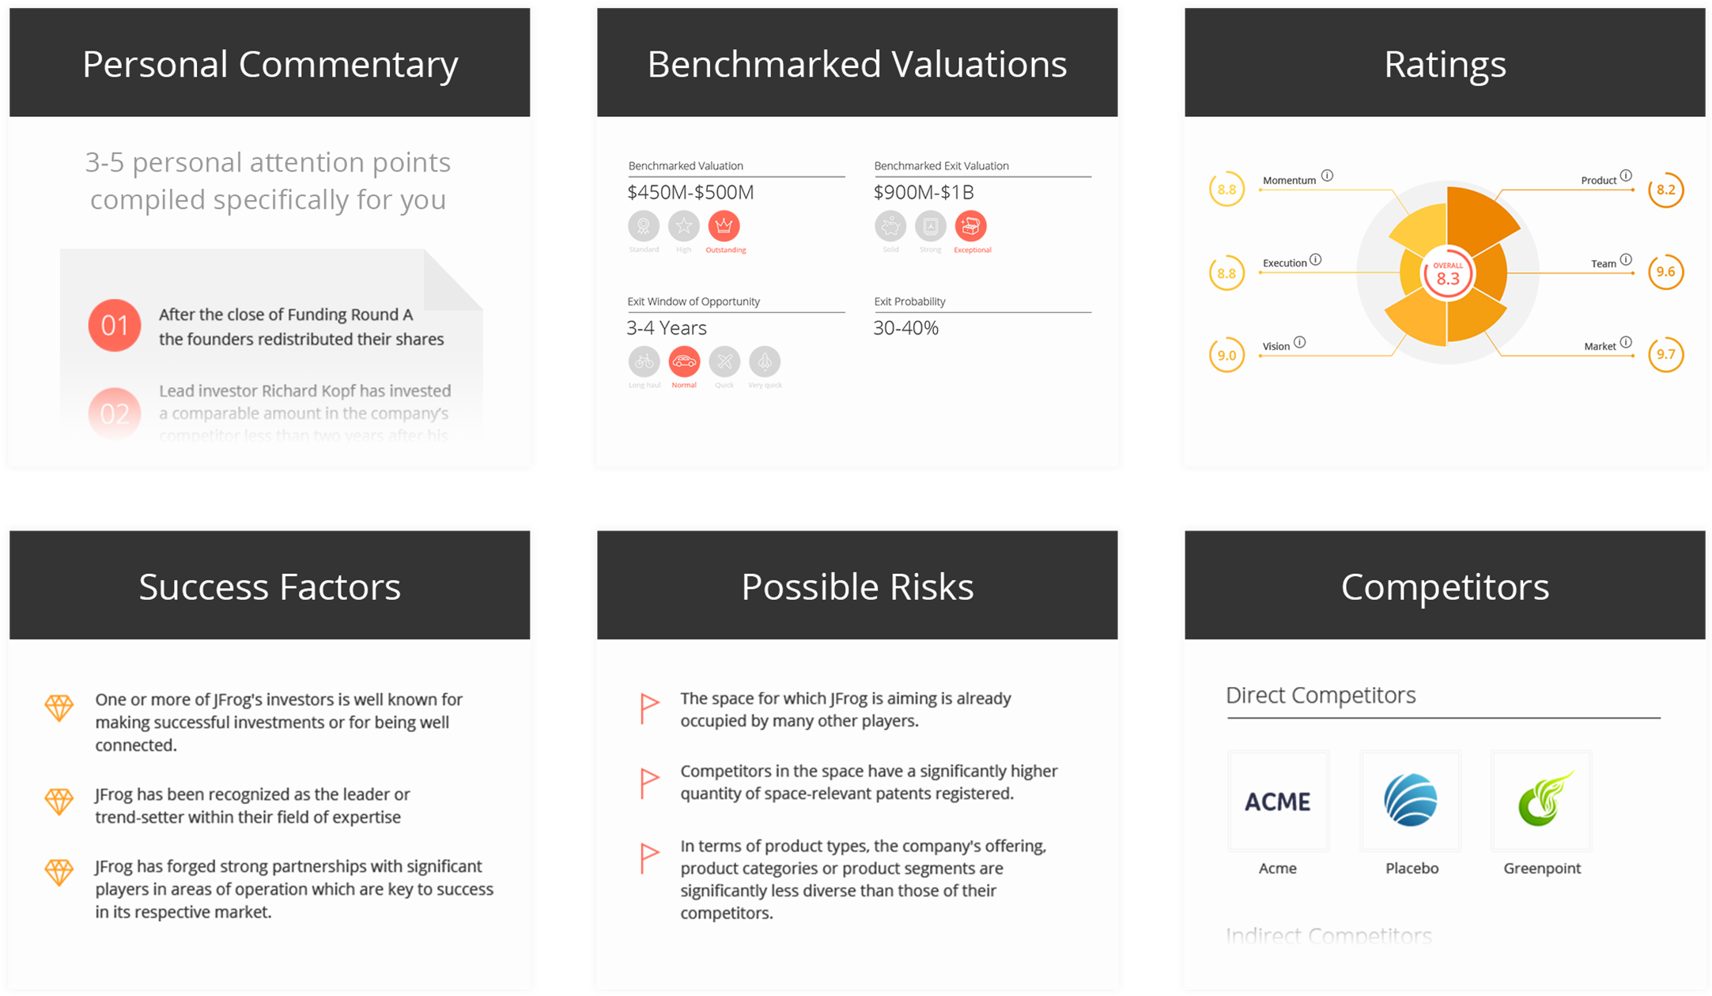Click the Overall 8.3 rating circle
The width and height of the screenshot is (1712, 996).
click(1448, 274)
